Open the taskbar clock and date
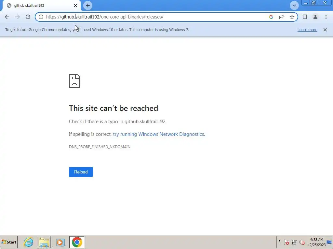Image resolution: width=333 pixels, height=249 pixels. tap(316, 242)
